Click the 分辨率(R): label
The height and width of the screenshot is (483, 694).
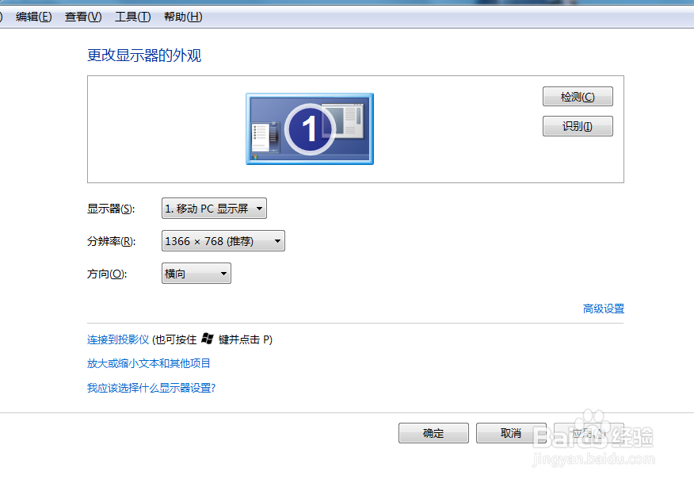pos(112,241)
